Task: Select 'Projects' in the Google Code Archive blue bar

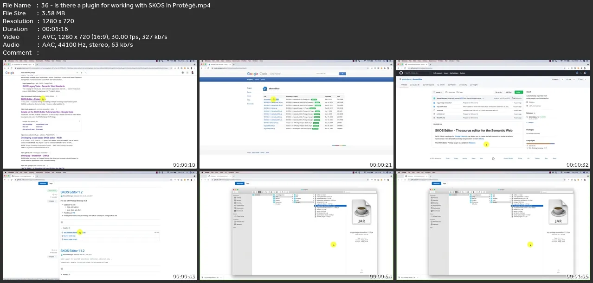Action: (x=251, y=80)
